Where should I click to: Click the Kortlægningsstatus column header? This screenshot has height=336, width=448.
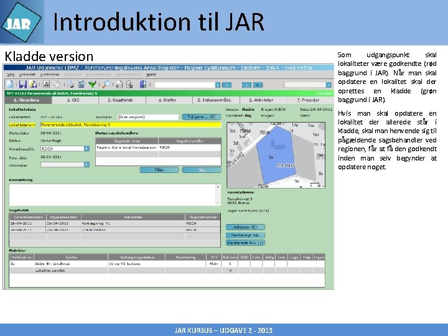pyautogui.click(x=136, y=257)
